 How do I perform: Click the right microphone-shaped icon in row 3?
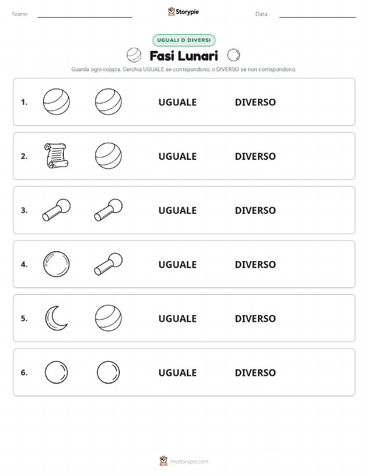click(108, 210)
